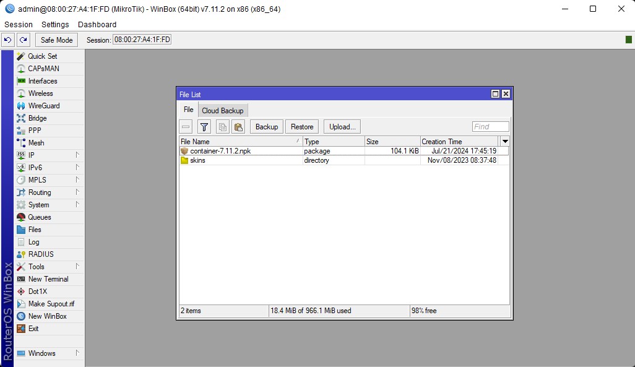Click the Upload... button
This screenshot has width=635, height=367.
point(342,127)
